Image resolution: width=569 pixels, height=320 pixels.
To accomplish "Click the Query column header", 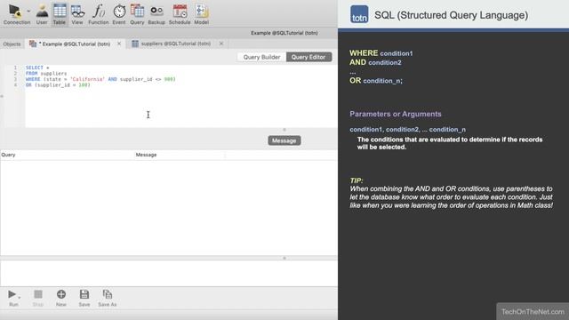I will (x=8, y=155).
